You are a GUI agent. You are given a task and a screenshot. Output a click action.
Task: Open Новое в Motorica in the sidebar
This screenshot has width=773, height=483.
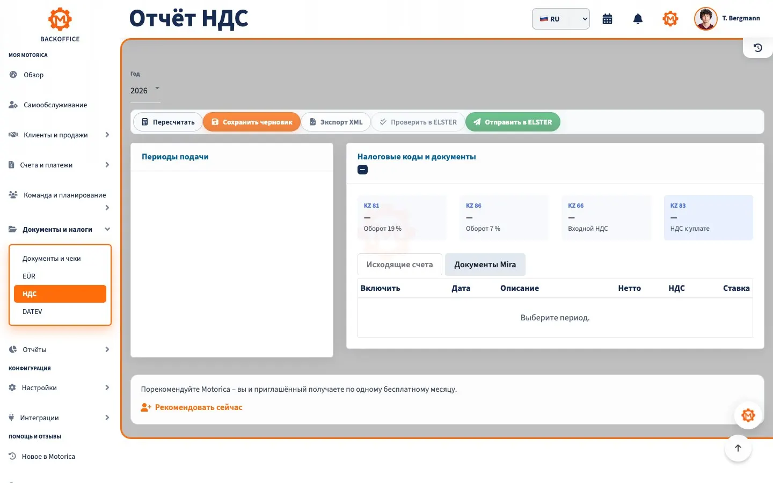tap(48, 456)
